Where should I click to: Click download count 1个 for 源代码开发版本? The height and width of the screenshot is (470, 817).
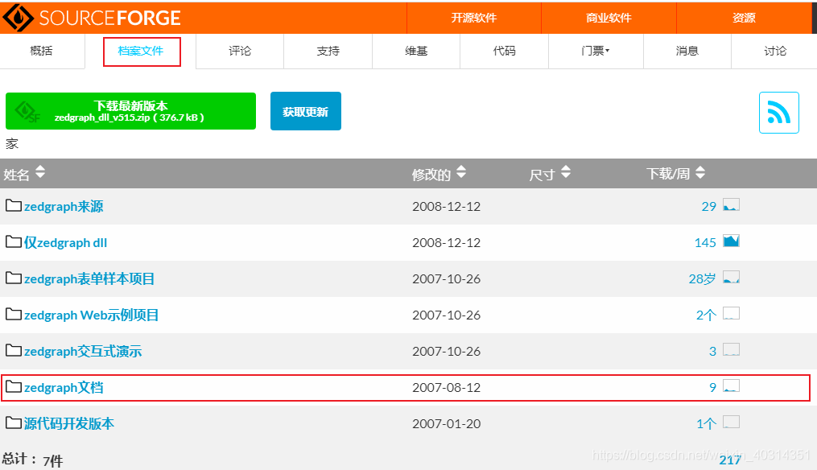point(707,423)
